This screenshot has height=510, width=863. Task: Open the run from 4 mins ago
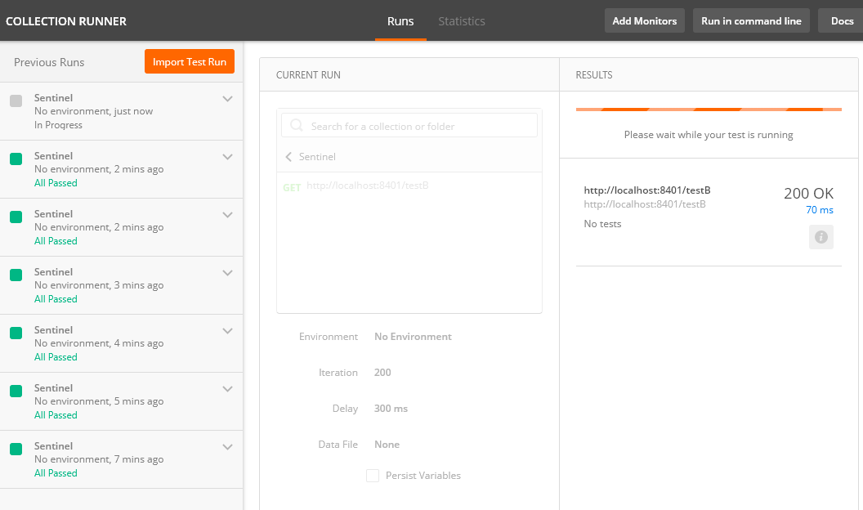pyautogui.click(x=121, y=343)
